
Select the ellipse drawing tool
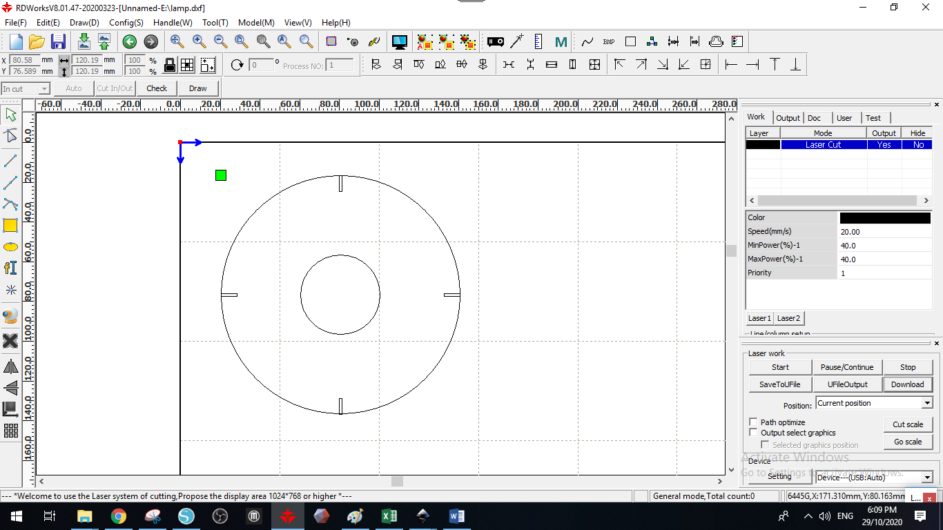click(10, 246)
